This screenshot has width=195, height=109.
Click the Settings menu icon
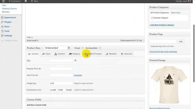tap(2, 36)
